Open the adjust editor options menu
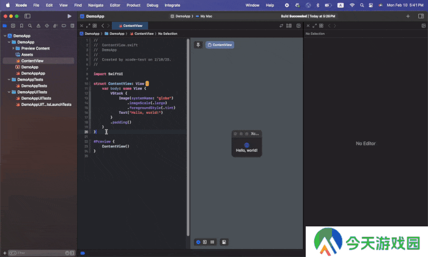 pyautogui.click(x=289, y=26)
